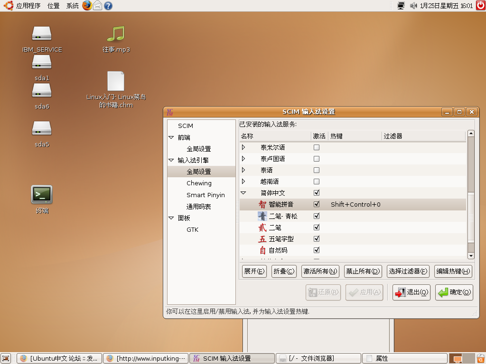This screenshot has width=486, height=364.
Task: Select Chewing in the sidebar tree
Action: coord(199,183)
